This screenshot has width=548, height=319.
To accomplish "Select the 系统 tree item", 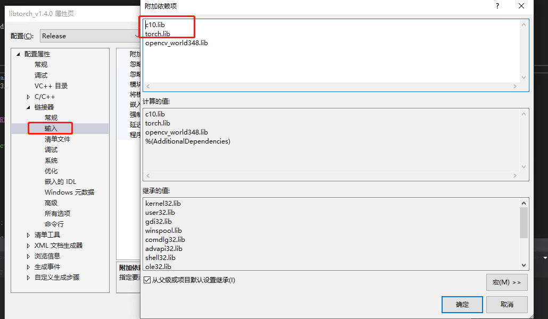I will click(52, 160).
